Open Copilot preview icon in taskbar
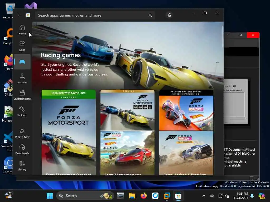The image size is (270, 202). pyautogui.click(x=262, y=196)
